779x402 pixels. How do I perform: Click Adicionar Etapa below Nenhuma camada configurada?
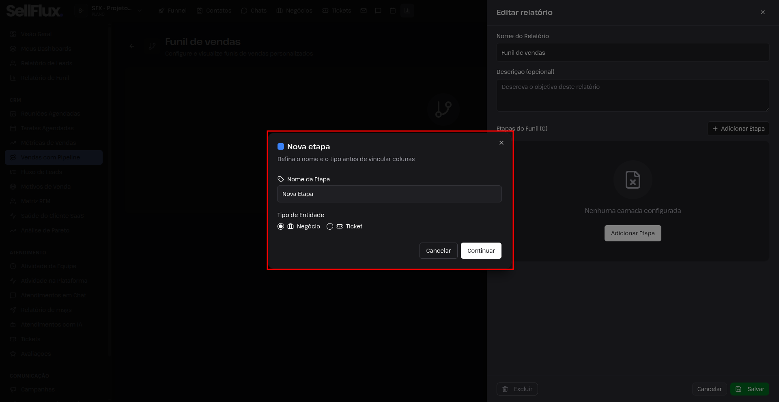[x=633, y=233]
